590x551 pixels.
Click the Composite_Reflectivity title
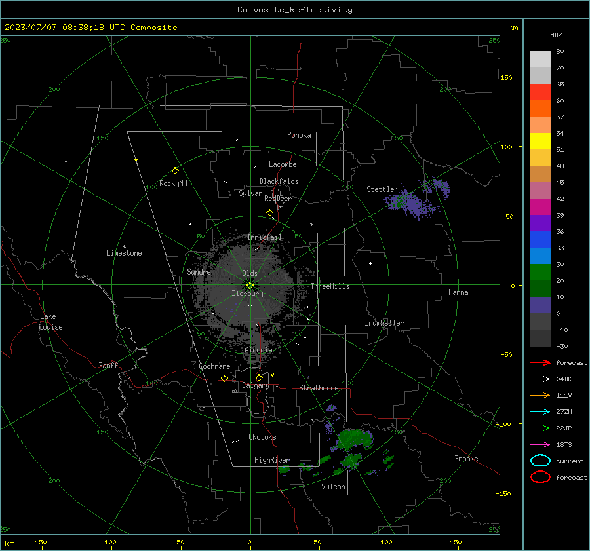click(x=295, y=10)
